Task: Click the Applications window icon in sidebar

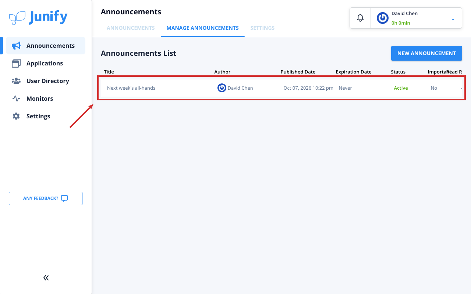Action: pos(16,63)
